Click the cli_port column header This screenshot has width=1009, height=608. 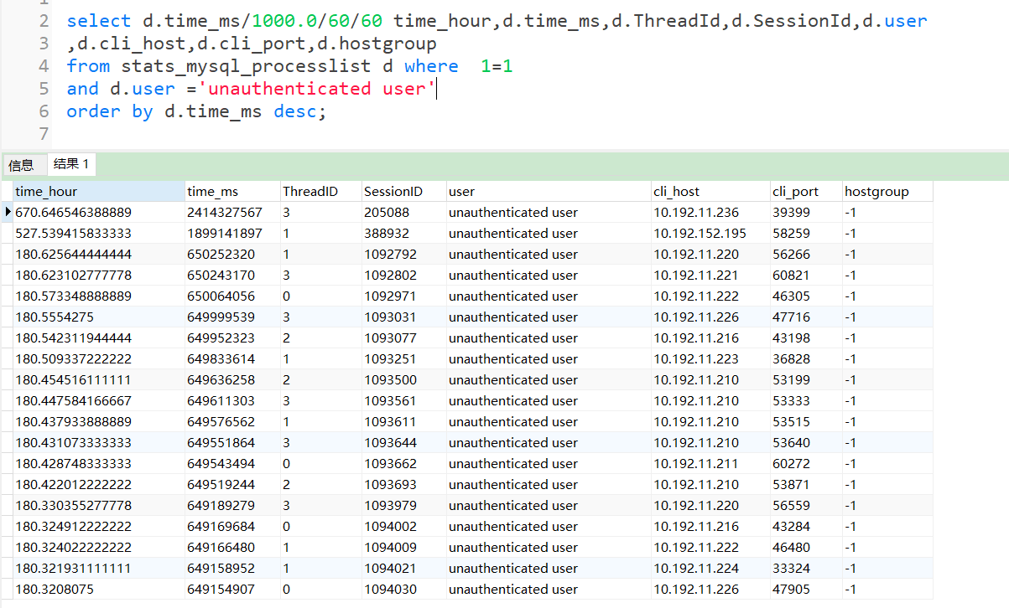[805, 192]
